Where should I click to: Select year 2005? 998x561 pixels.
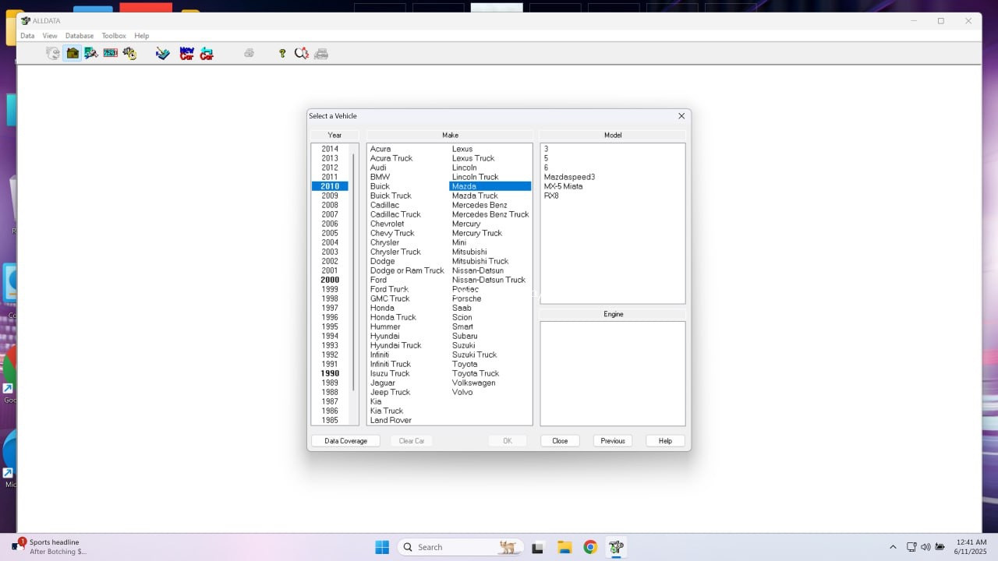click(330, 233)
